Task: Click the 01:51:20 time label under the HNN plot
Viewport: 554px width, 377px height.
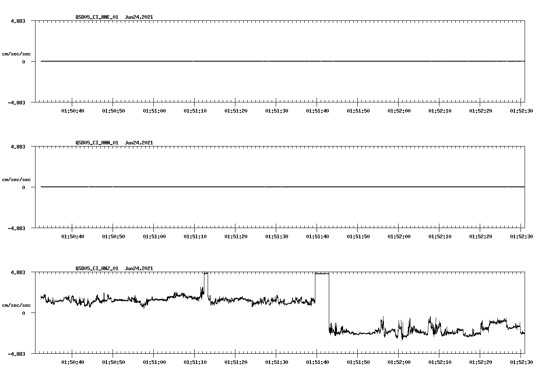Action: [x=236, y=236]
